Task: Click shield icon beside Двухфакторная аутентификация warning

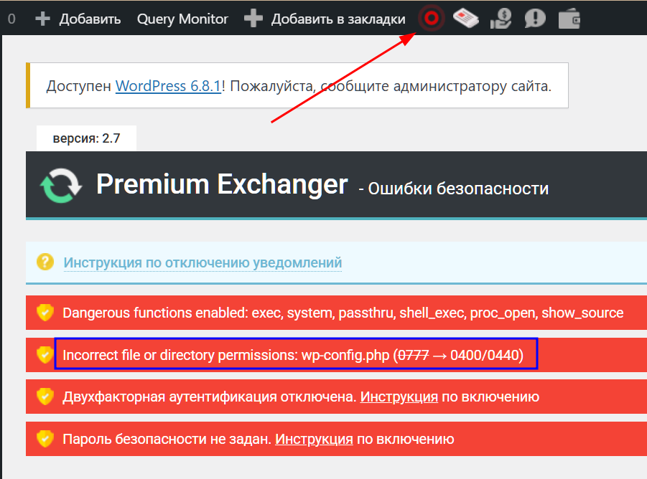Action: click(45, 397)
